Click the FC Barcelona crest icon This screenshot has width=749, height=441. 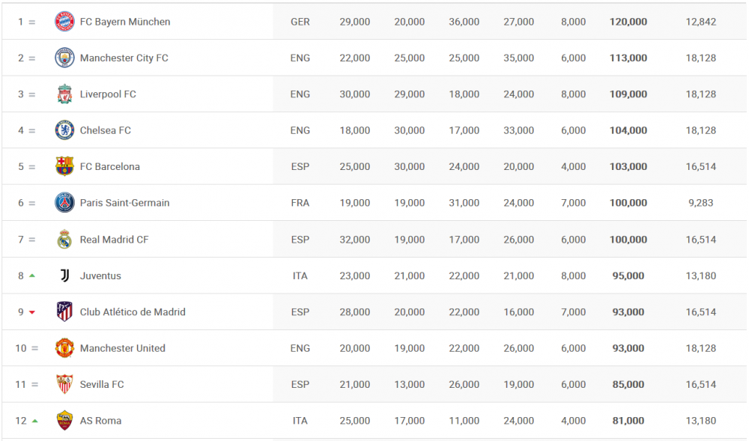pos(64,166)
